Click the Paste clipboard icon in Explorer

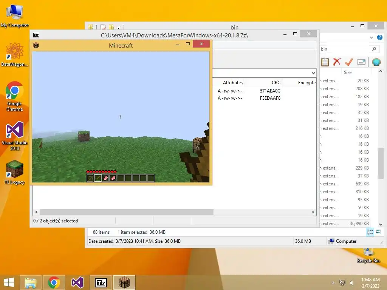[325, 62]
